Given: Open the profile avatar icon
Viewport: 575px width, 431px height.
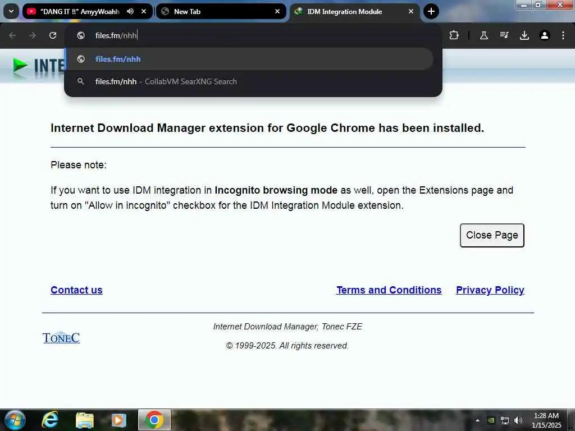Looking at the screenshot, I should [545, 35].
